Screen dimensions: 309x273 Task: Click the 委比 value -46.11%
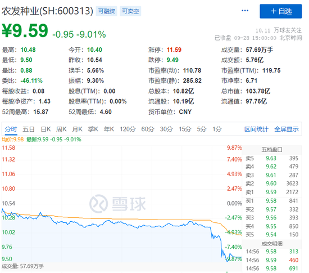(31, 80)
